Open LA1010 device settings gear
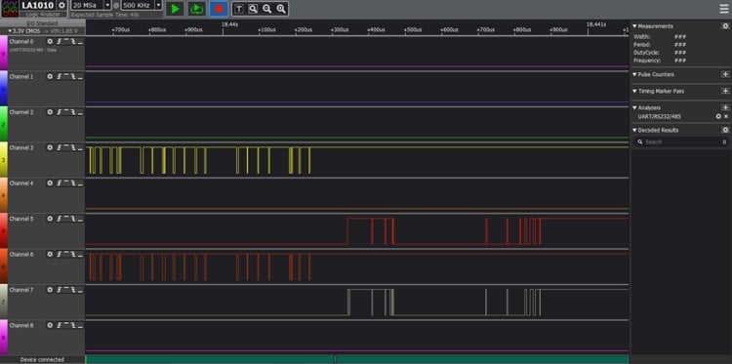The width and height of the screenshot is (732, 364). tap(61, 6)
